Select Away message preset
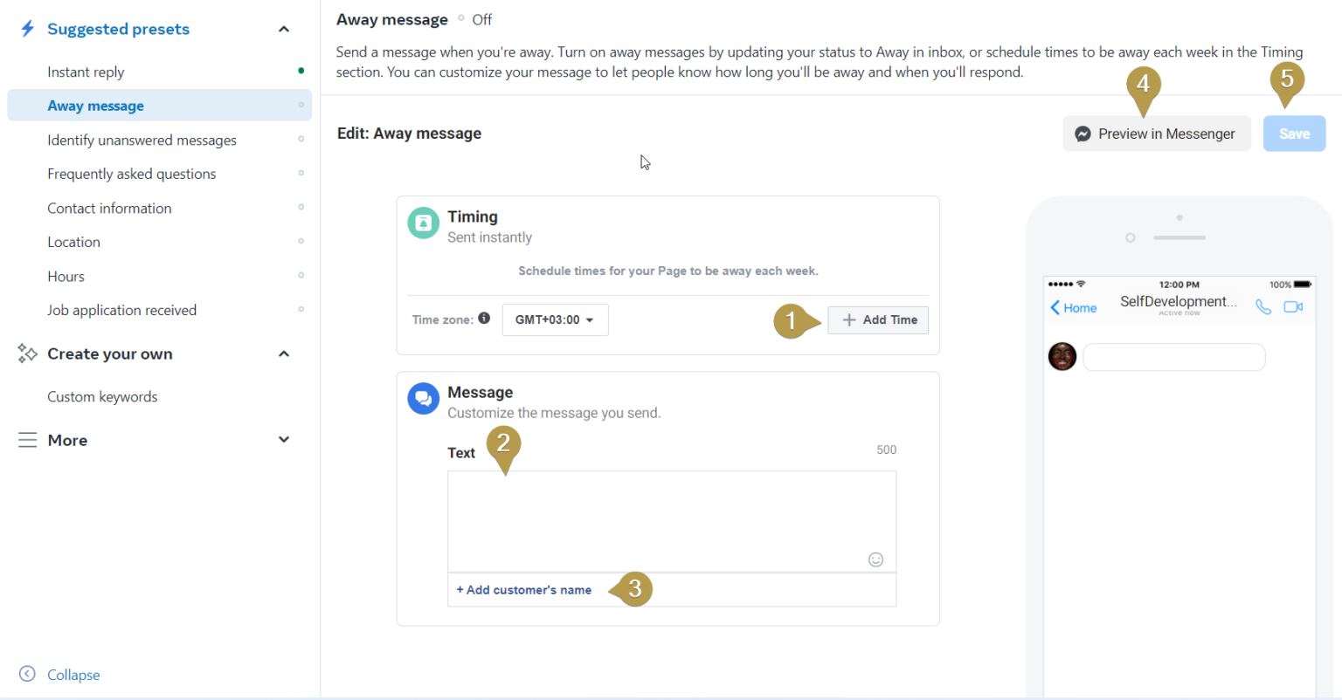 (x=159, y=106)
